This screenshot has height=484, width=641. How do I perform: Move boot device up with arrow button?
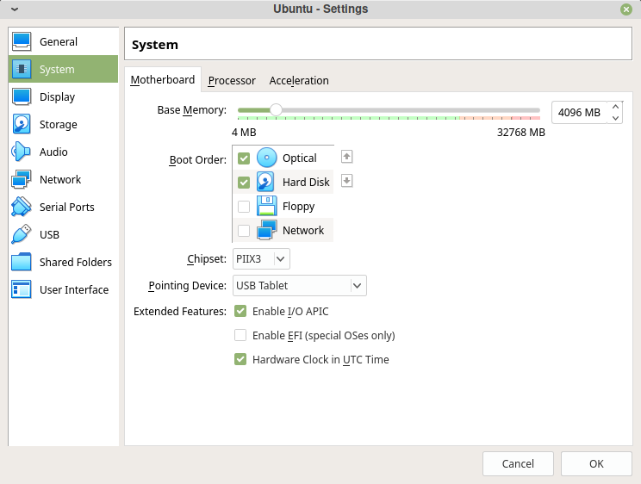pyautogui.click(x=346, y=157)
